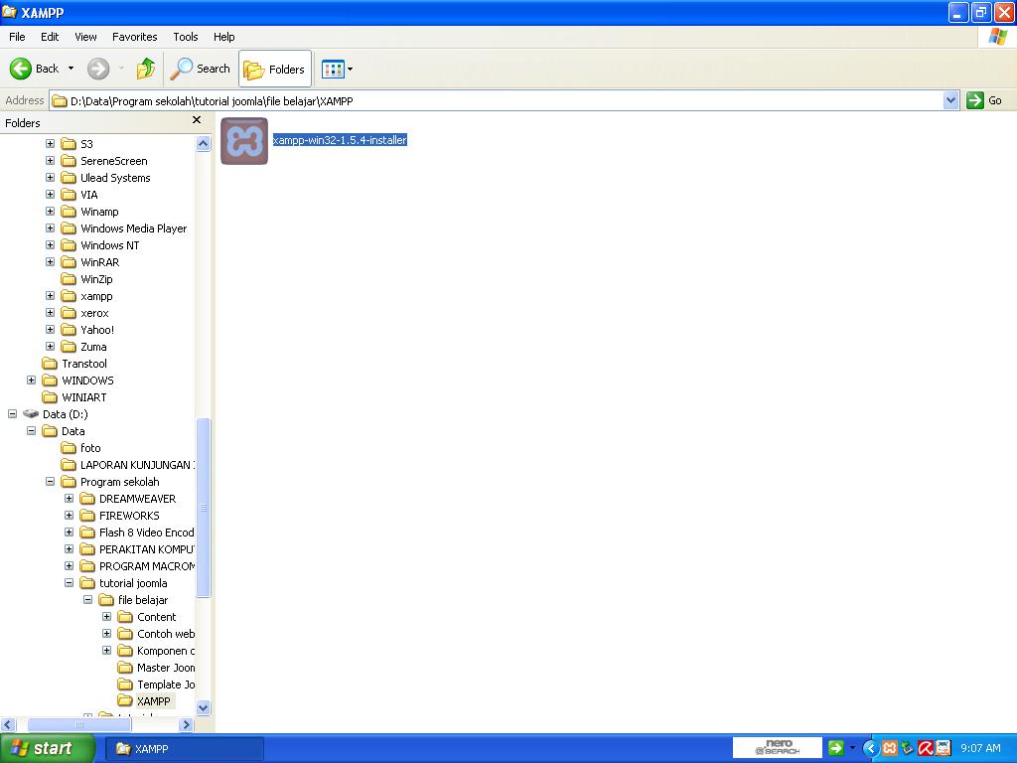Open the address bar dropdown
Image resolution: width=1017 pixels, height=763 pixels.
[950, 100]
